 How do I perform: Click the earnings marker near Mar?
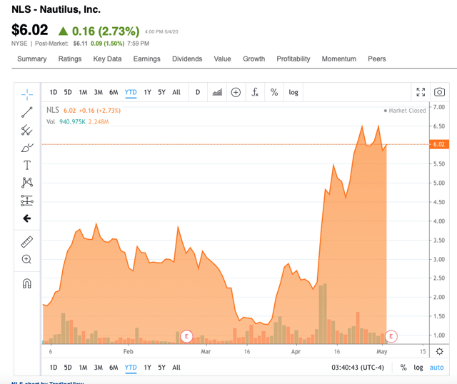tap(186, 336)
